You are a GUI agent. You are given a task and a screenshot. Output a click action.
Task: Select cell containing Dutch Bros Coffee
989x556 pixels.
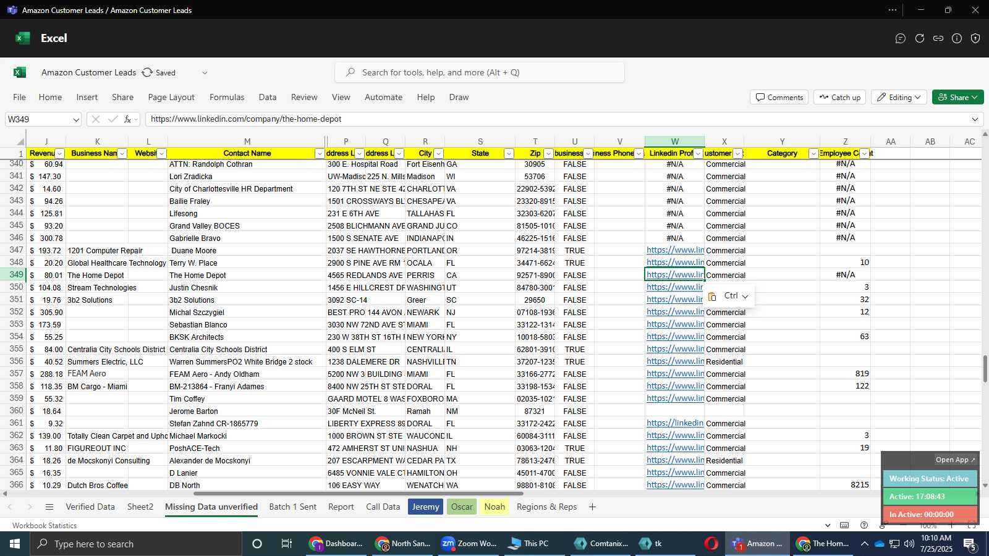(97, 486)
